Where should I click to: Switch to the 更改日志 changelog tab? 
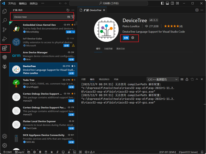(121, 49)
